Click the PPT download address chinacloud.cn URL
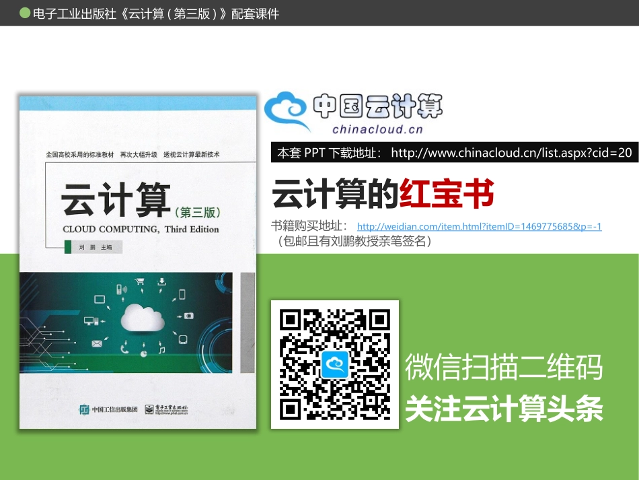Viewport: 639px width, 480px height. pyautogui.click(x=511, y=153)
